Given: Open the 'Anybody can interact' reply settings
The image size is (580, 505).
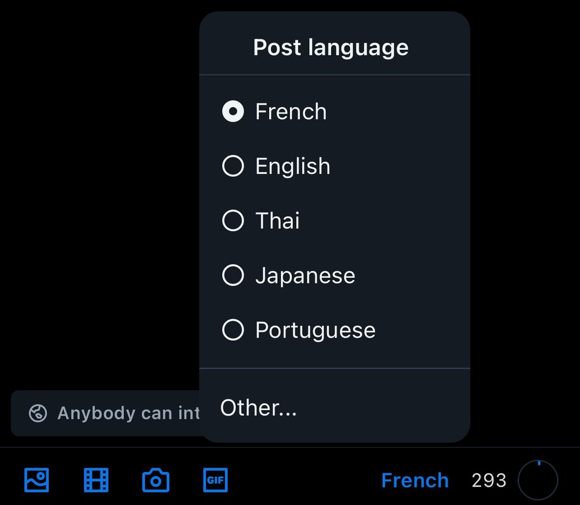Looking at the screenshot, I should coord(104,413).
